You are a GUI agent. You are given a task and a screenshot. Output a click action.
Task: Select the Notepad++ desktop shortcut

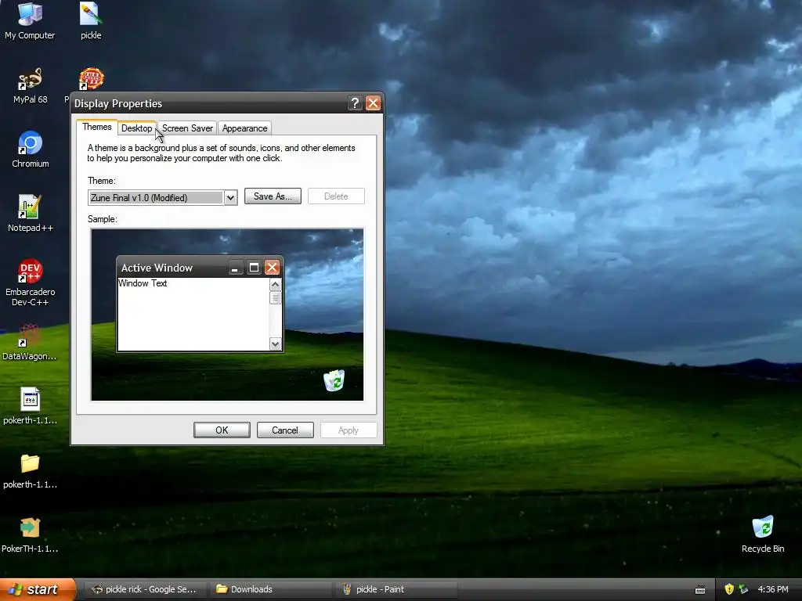coord(31,213)
